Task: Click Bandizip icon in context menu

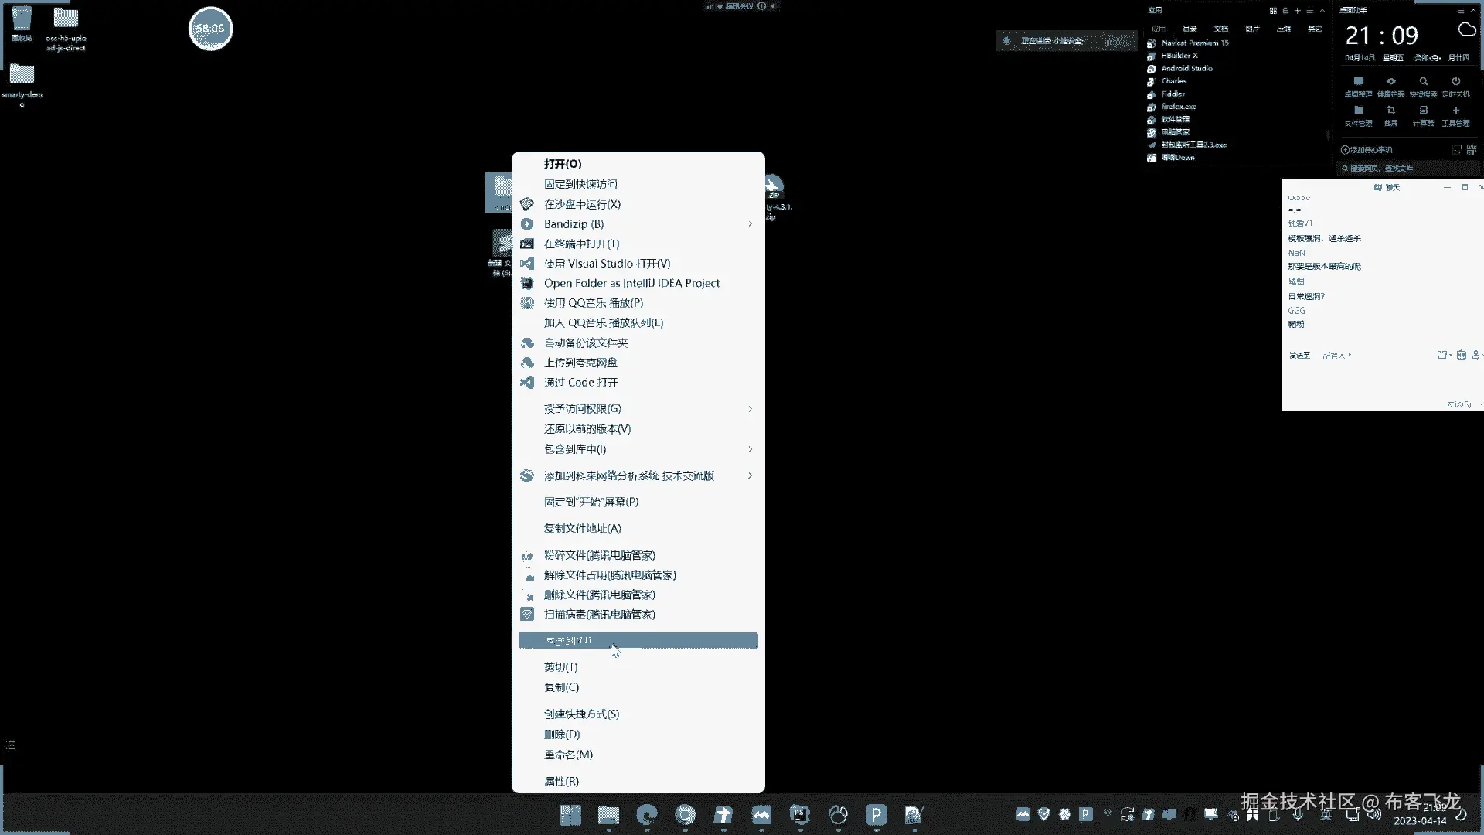Action: point(527,224)
